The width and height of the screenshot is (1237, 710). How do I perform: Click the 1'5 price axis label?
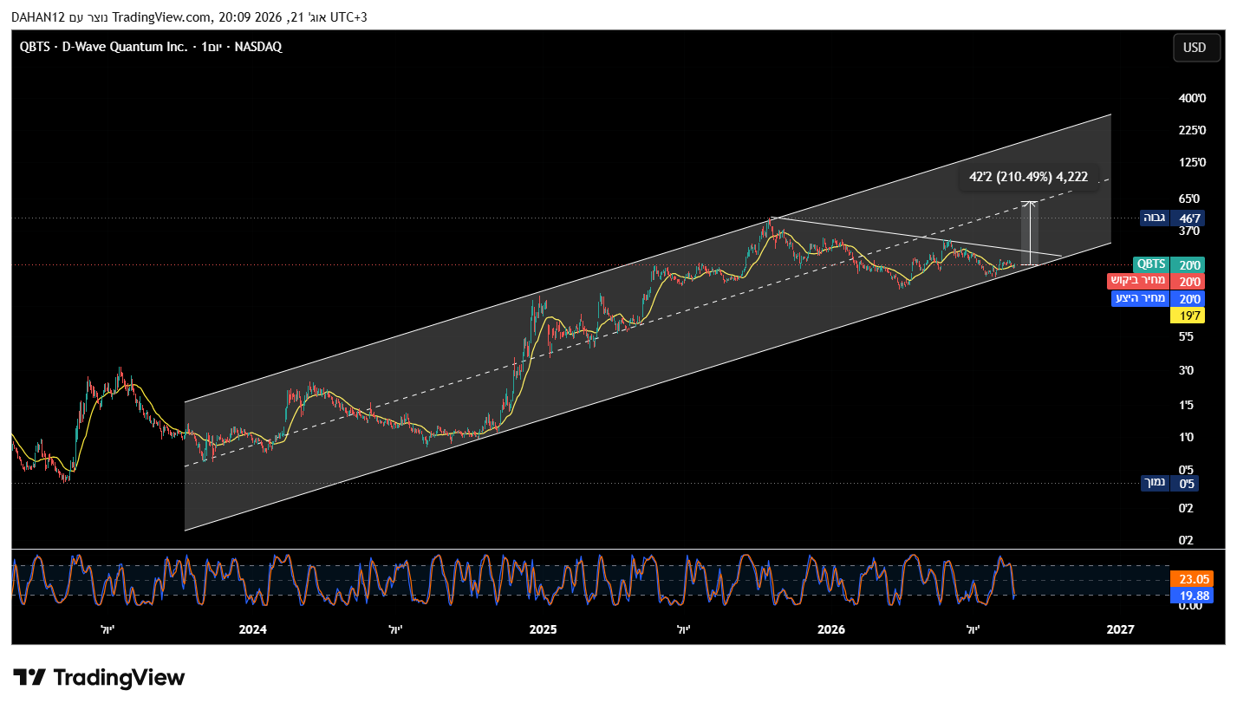point(1188,405)
